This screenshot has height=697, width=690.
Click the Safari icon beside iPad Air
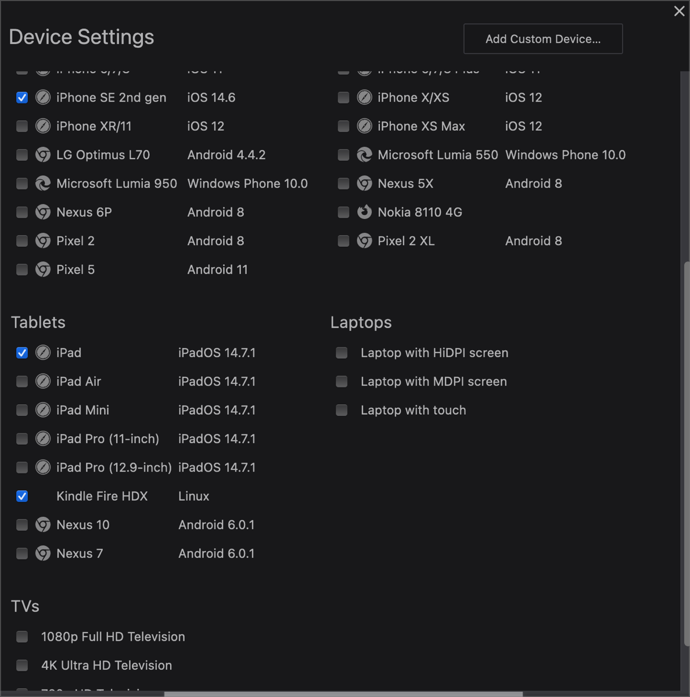(43, 382)
